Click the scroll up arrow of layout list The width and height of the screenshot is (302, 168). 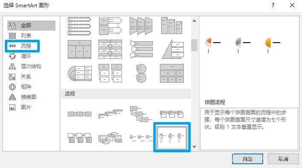(x=195, y=21)
